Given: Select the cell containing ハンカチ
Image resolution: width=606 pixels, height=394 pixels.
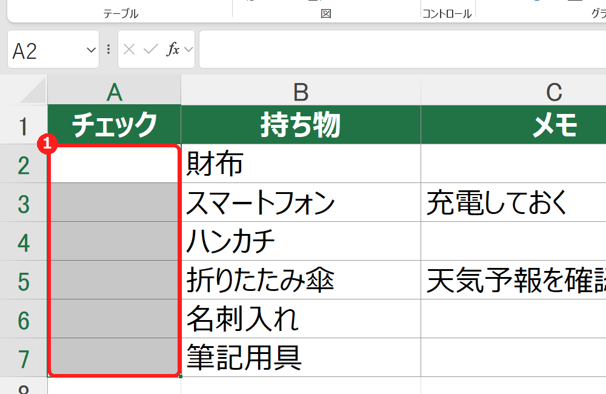Looking at the screenshot, I should [x=301, y=241].
